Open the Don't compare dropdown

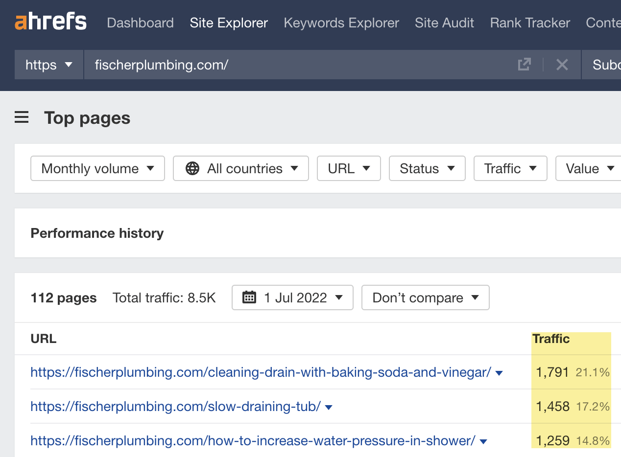[x=425, y=297]
